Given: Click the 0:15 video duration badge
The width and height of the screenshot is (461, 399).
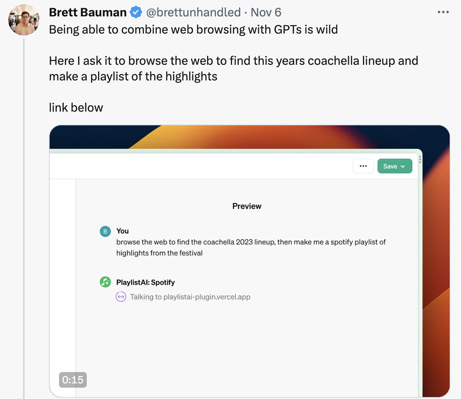Looking at the screenshot, I should (73, 379).
